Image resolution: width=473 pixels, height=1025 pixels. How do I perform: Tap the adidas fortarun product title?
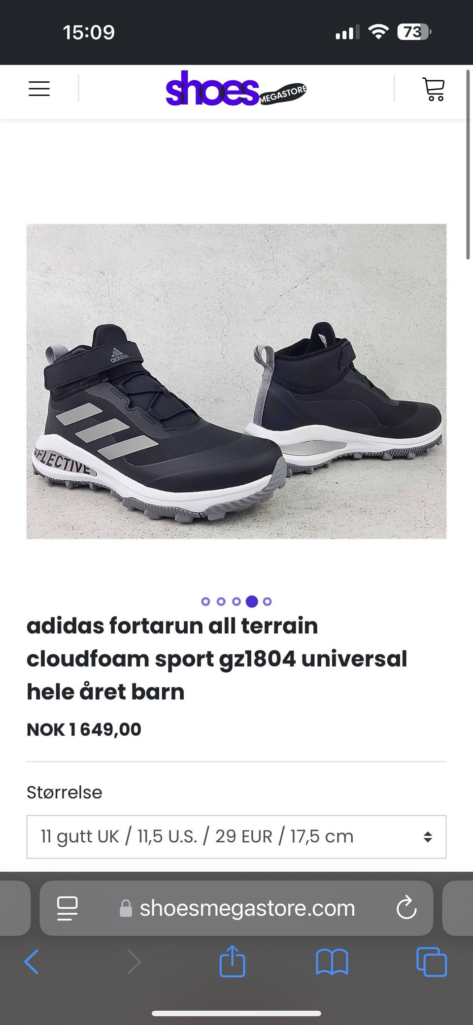[x=217, y=659]
